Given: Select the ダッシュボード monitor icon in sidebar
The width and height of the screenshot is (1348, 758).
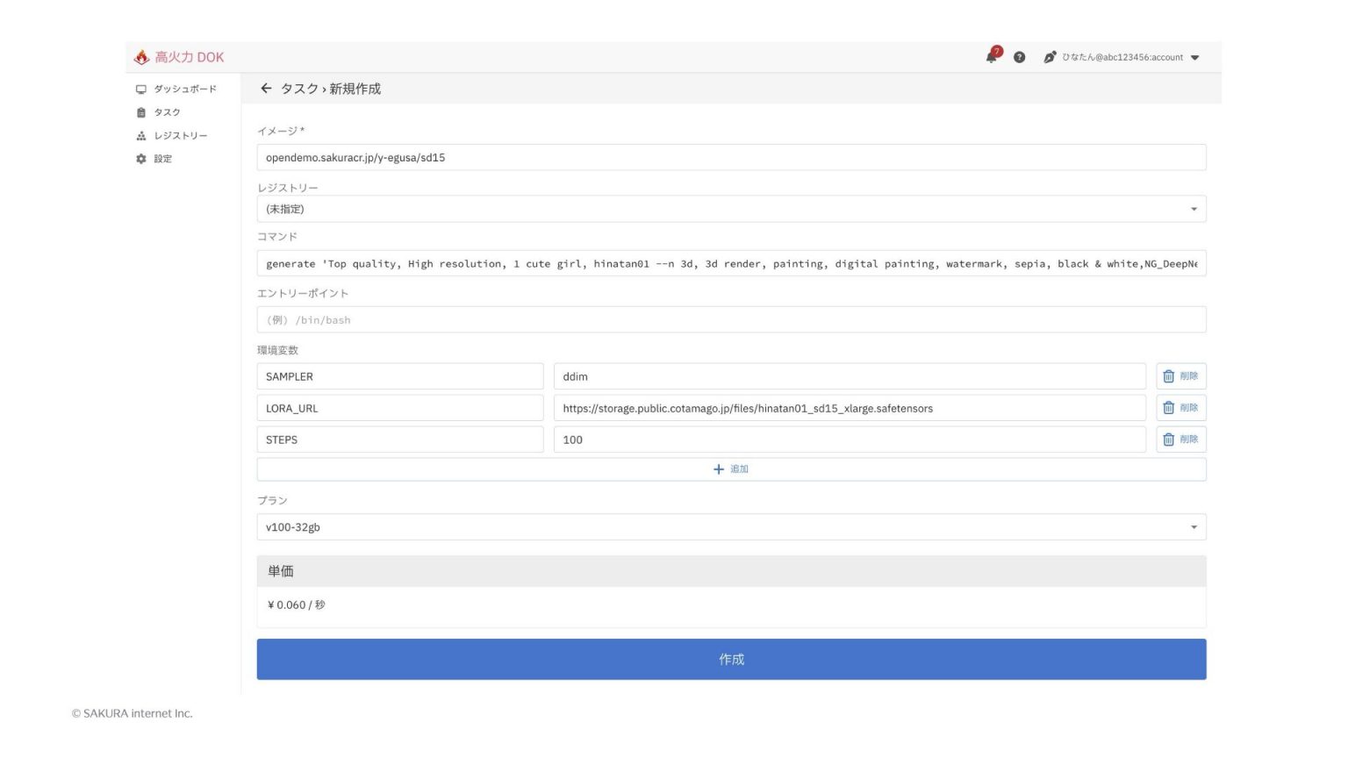Looking at the screenshot, I should coord(141,89).
